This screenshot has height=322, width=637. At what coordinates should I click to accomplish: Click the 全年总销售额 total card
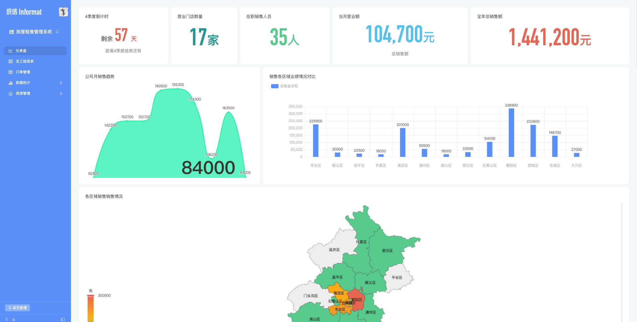(x=549, y=36)
